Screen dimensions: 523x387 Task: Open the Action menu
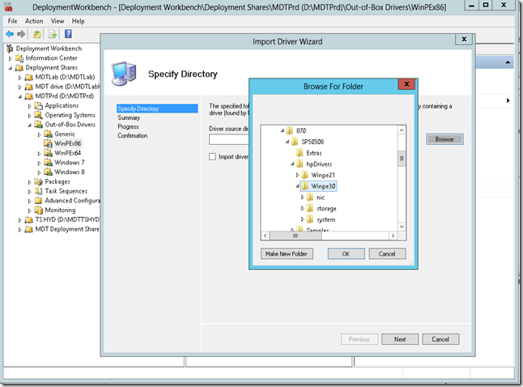(x=34, y=21)
